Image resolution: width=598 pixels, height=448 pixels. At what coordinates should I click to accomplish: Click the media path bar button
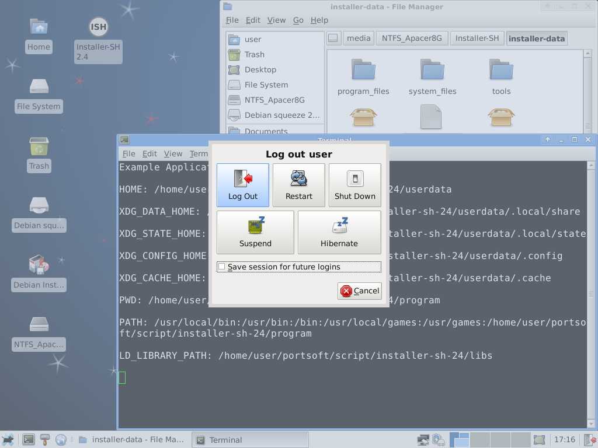(x=359, y=38)
